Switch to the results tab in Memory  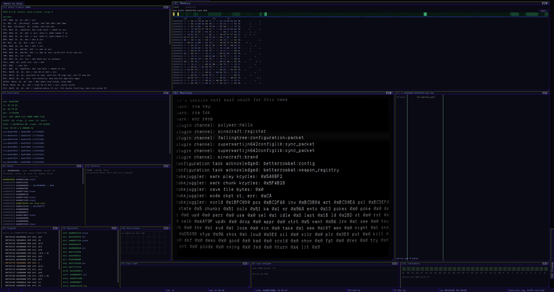pos(190,7)
